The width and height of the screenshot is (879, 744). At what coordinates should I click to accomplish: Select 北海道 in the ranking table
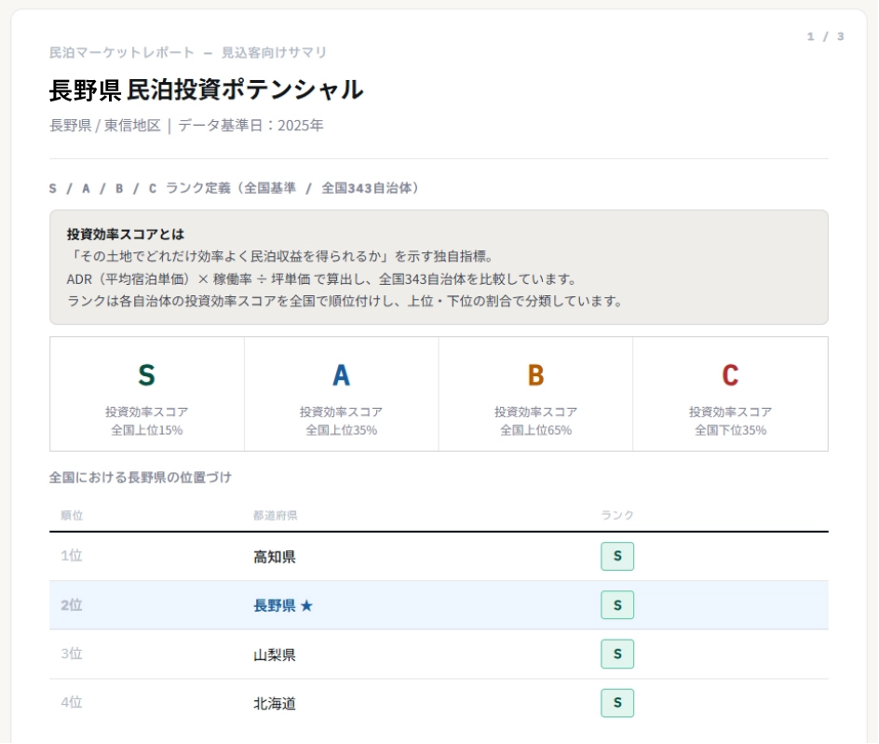pyautogui.click(x=275, y=704)
